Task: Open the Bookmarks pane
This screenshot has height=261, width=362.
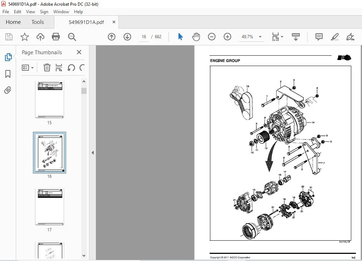Action: pyautogui.click(x=8, y=74)
